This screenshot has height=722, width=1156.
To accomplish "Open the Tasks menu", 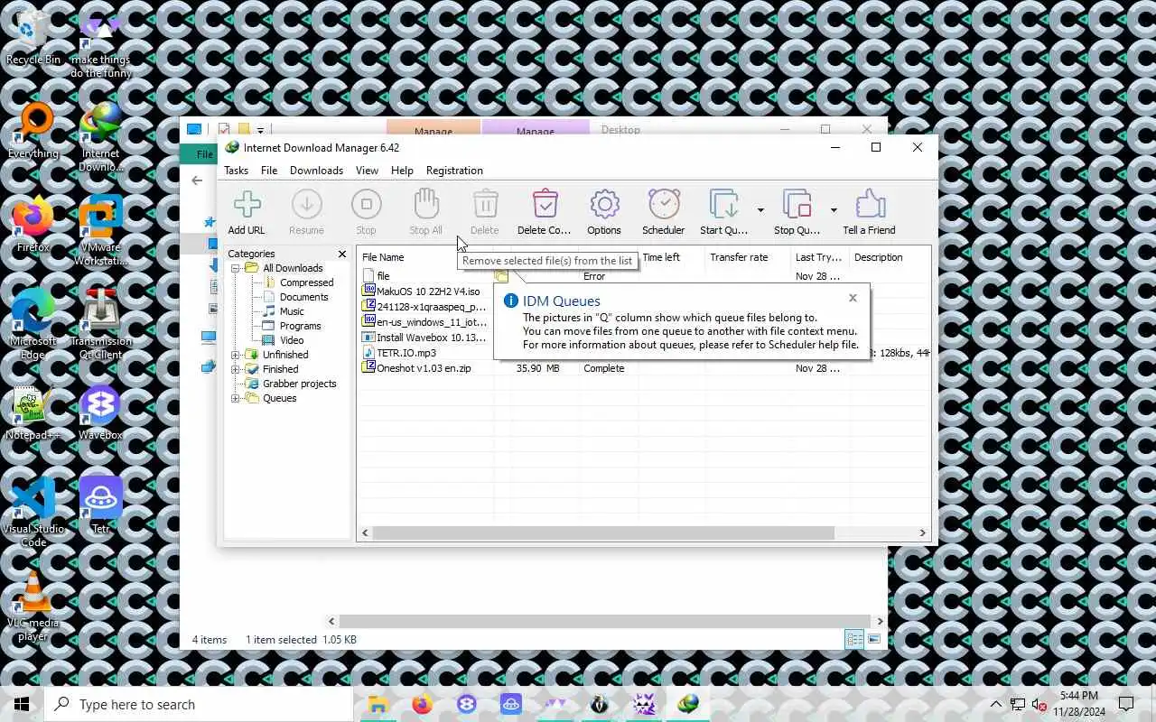I will pos(236,171).
